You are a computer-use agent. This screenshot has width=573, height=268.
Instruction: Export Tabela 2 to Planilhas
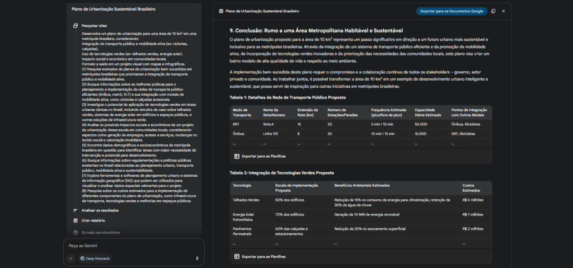tap(259, 256)
